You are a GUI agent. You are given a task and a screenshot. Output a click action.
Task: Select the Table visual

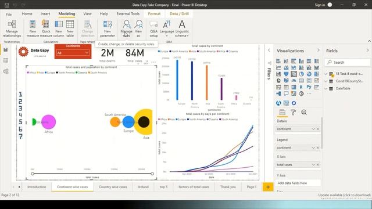[286, 87]
